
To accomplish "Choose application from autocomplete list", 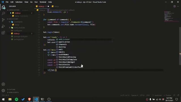I will [x=85, y=42].
